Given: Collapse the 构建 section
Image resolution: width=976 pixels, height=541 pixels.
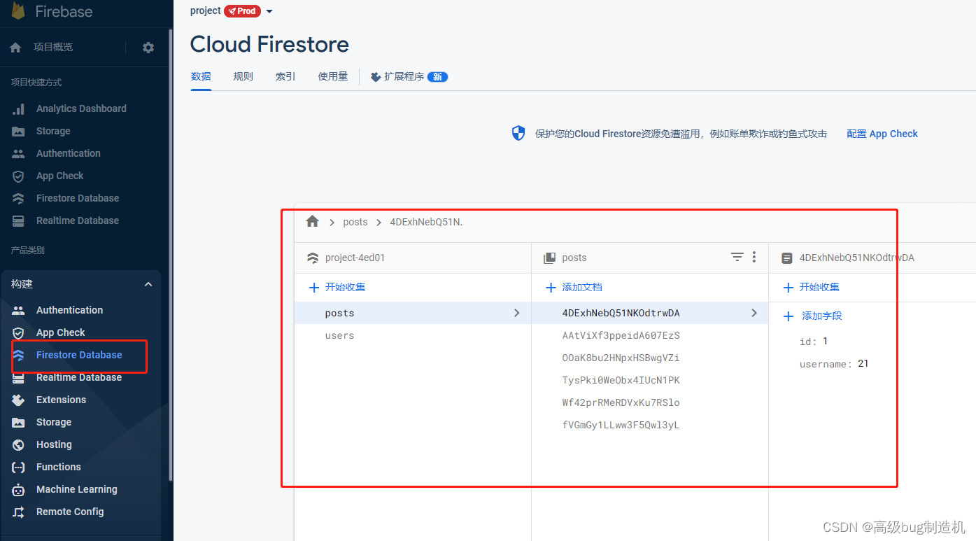Looking at the screenshot, I should (148, 284).
